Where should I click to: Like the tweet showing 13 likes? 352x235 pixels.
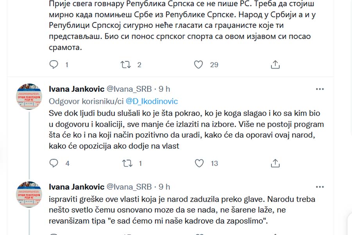(x=199, y=163)
